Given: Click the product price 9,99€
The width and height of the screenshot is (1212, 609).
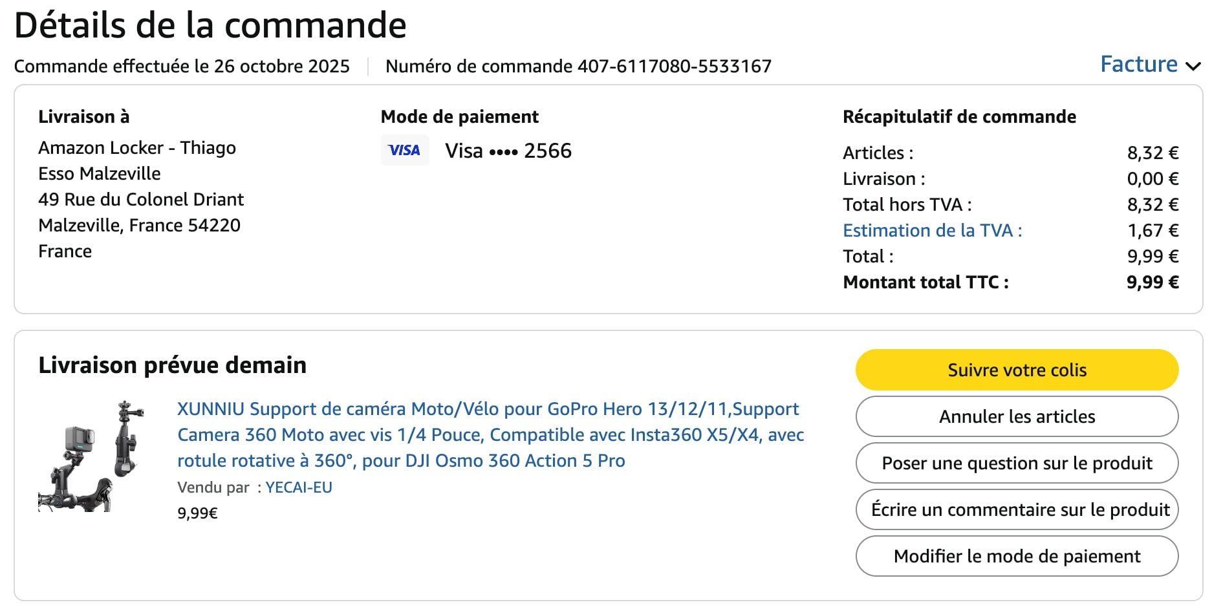Looking at the screenshot, I should click(197, 513).
